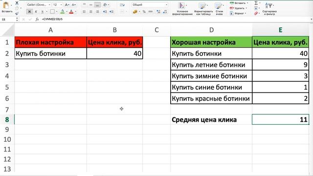Open Стили ячеек cell styles
313x176 pixels.
219,9
